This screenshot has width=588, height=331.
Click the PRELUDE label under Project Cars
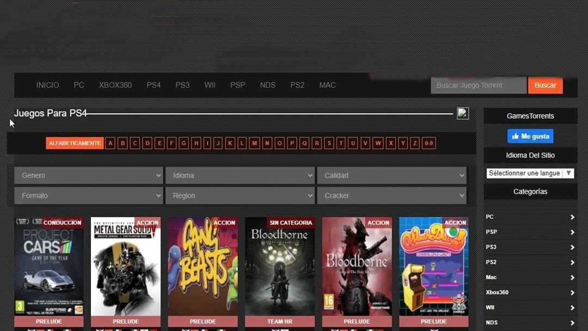(49, 322)
